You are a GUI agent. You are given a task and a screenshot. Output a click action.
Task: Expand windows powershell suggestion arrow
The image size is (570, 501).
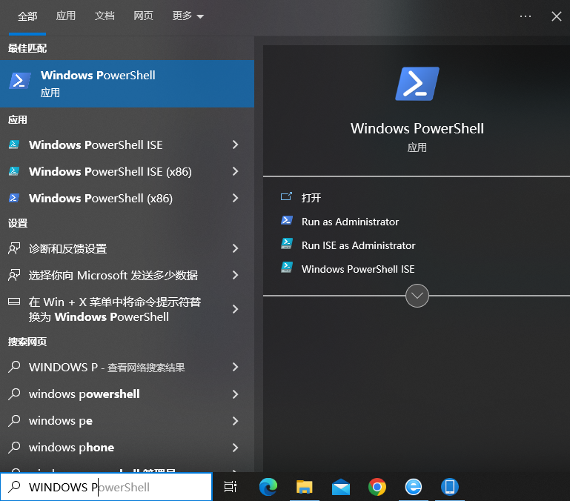tap(235, 394)
